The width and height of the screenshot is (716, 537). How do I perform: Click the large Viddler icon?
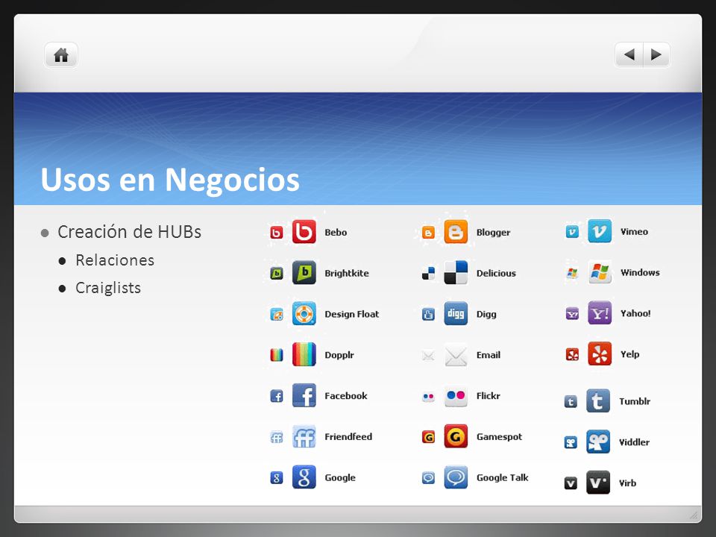[x=598, y=441]
